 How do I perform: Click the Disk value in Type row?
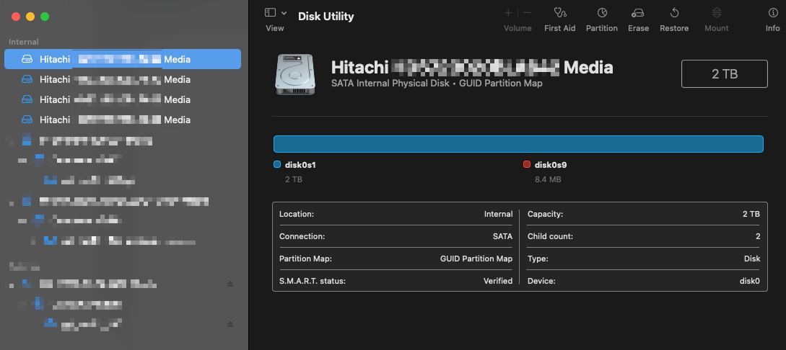coord(752,259)
